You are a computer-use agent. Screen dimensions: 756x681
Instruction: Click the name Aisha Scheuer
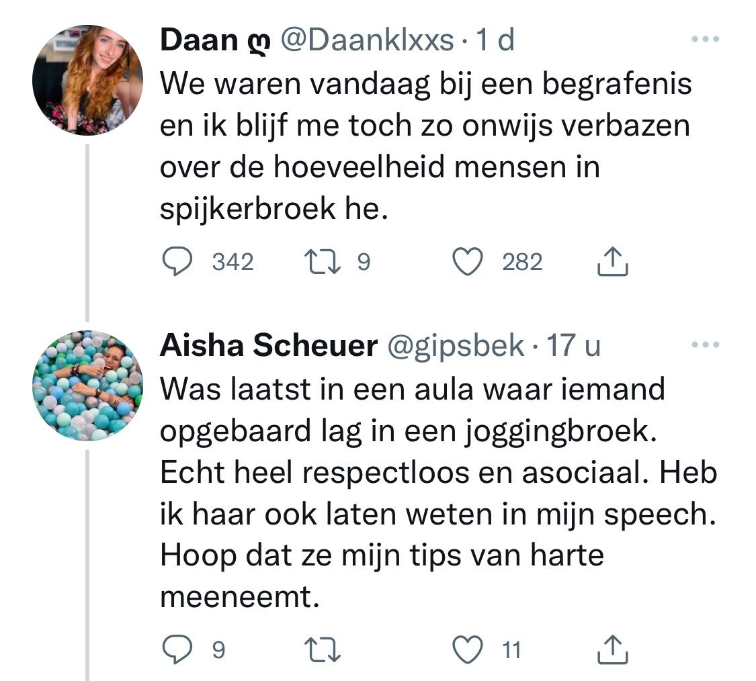269,347
